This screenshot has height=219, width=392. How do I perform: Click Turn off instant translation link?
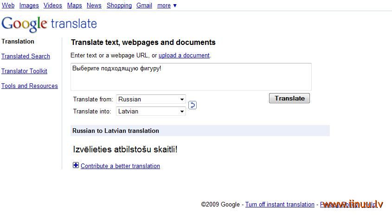(x=280, y=204)
